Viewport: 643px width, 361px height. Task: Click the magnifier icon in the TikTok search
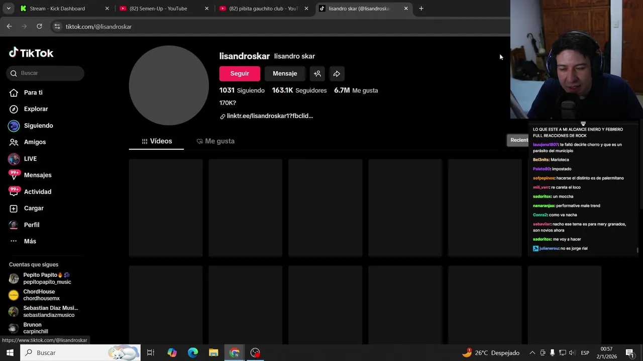(14, 73)
